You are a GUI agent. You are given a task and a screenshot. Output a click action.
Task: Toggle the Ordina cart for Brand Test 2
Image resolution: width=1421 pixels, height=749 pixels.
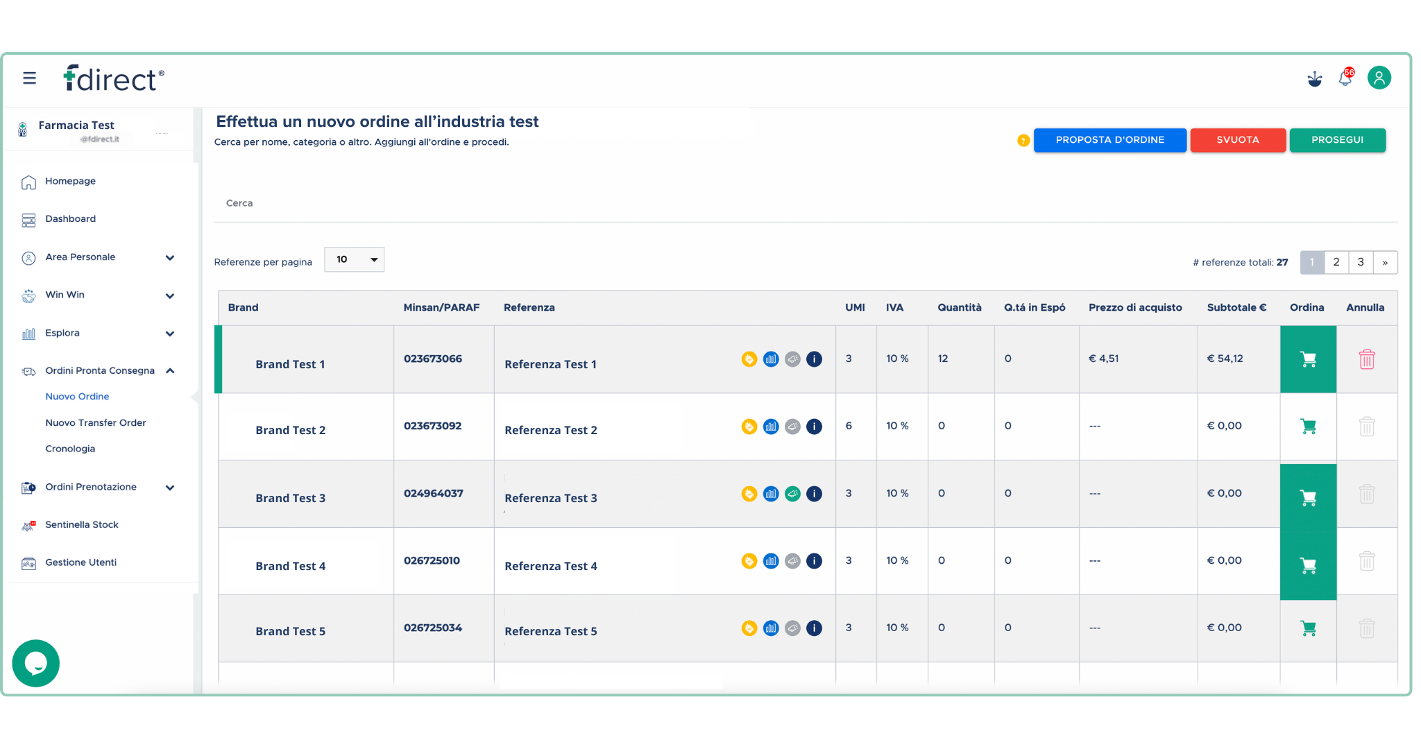(1308, 427)
